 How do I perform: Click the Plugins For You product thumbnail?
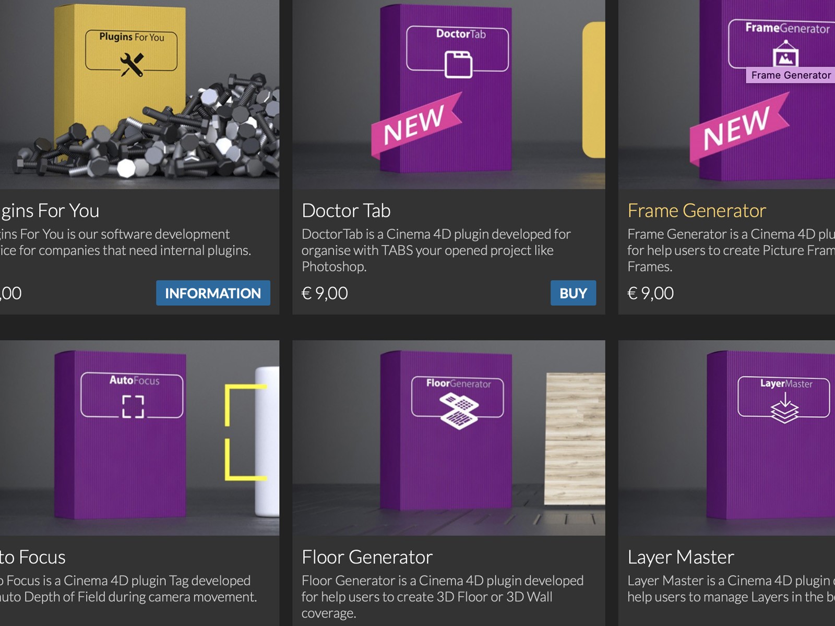139,94
